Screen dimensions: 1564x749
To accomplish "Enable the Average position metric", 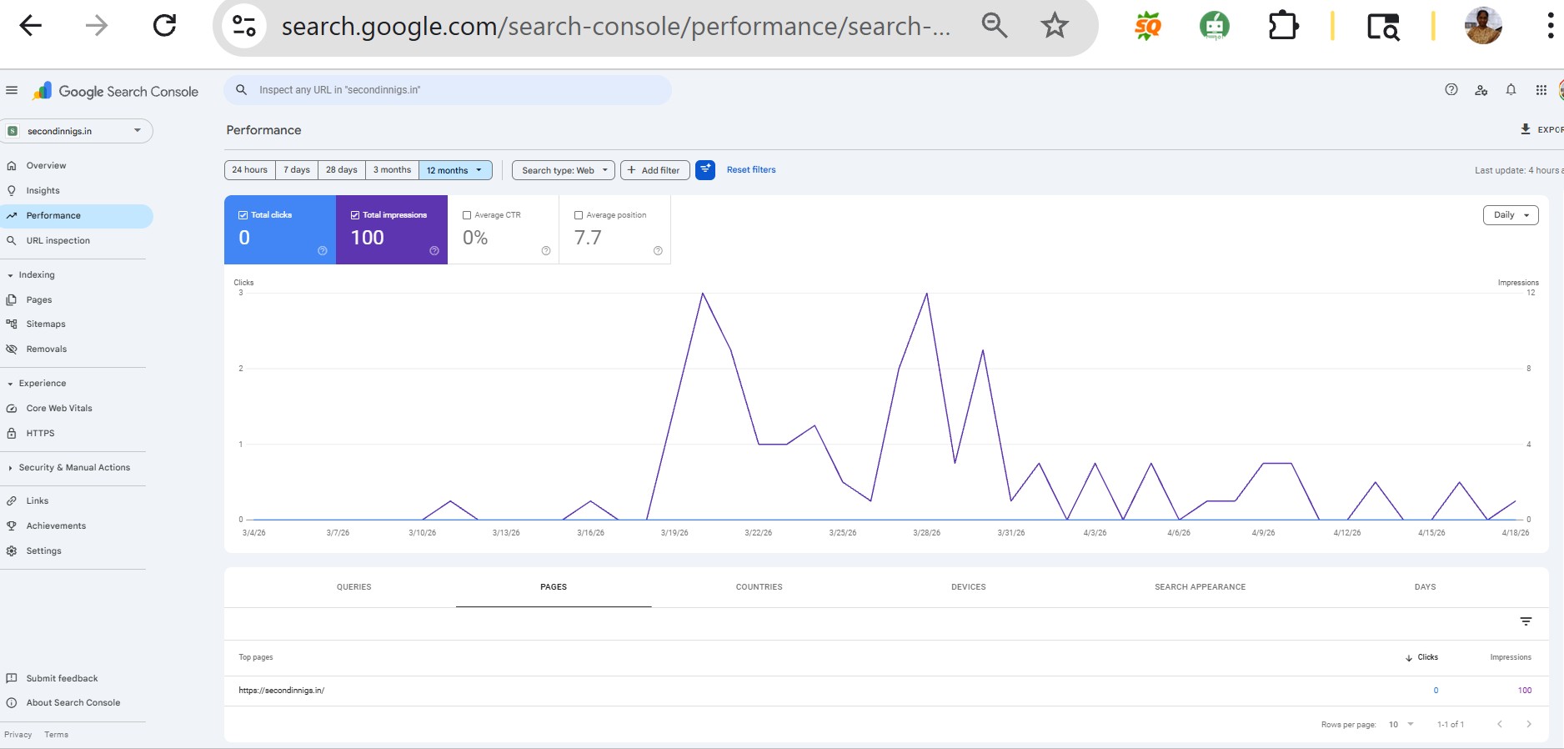I will click(579, 215).
